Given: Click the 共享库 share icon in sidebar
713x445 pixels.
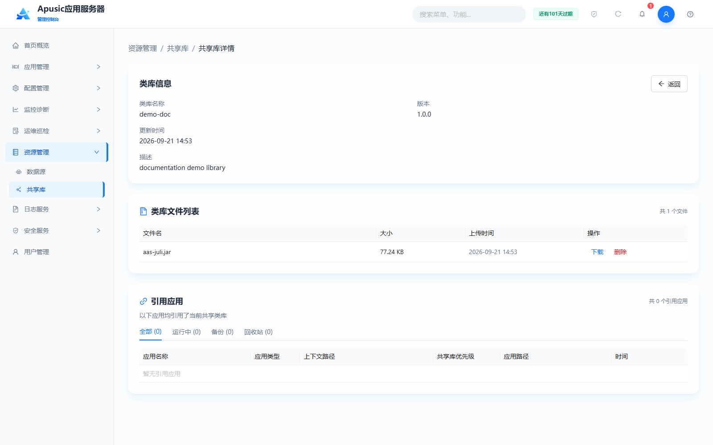Looking at the screenshot, I should tap(19, 190).
